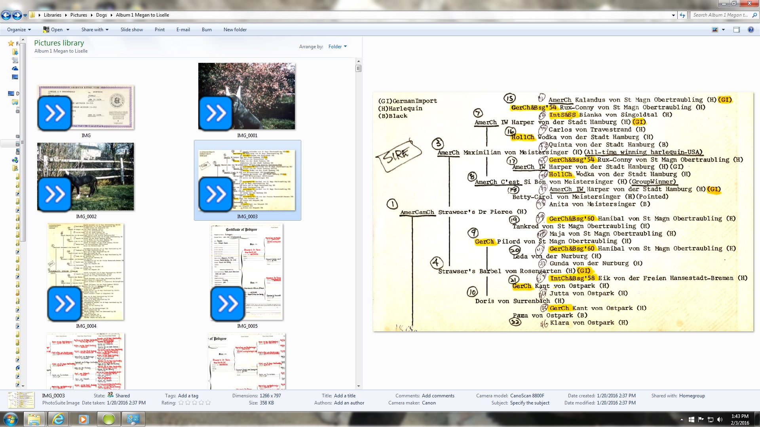Launch Internet Explorer from the taskbar
Screen dimensions: 760x427
(59, 419)
